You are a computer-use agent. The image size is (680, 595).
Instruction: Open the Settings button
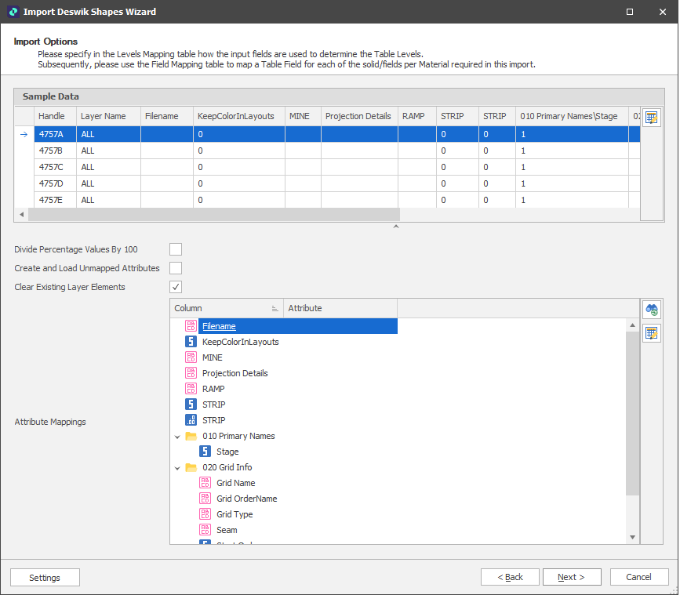coord(45,578)
